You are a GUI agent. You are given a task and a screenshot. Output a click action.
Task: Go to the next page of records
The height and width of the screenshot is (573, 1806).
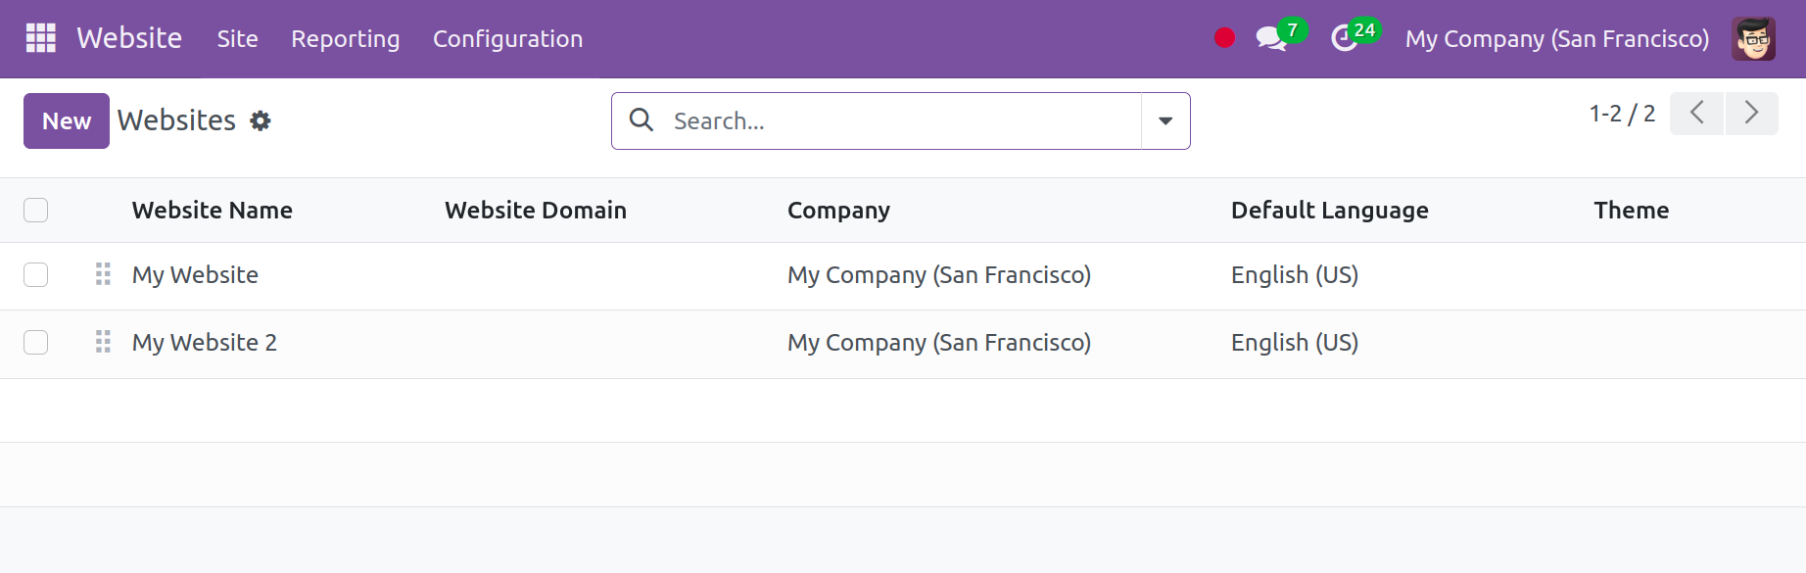pos(1751,113)
